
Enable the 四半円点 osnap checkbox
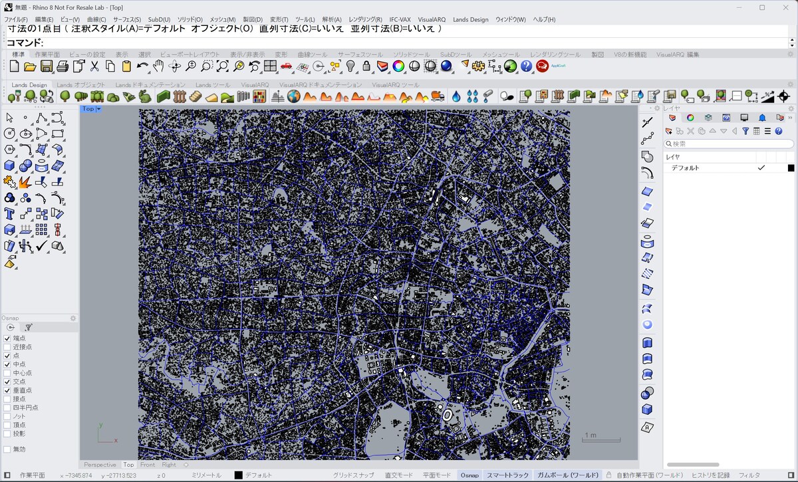pos(7,408)
